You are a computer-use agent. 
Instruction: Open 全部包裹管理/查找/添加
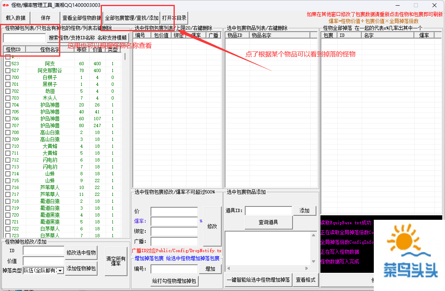tap(132, 18)
